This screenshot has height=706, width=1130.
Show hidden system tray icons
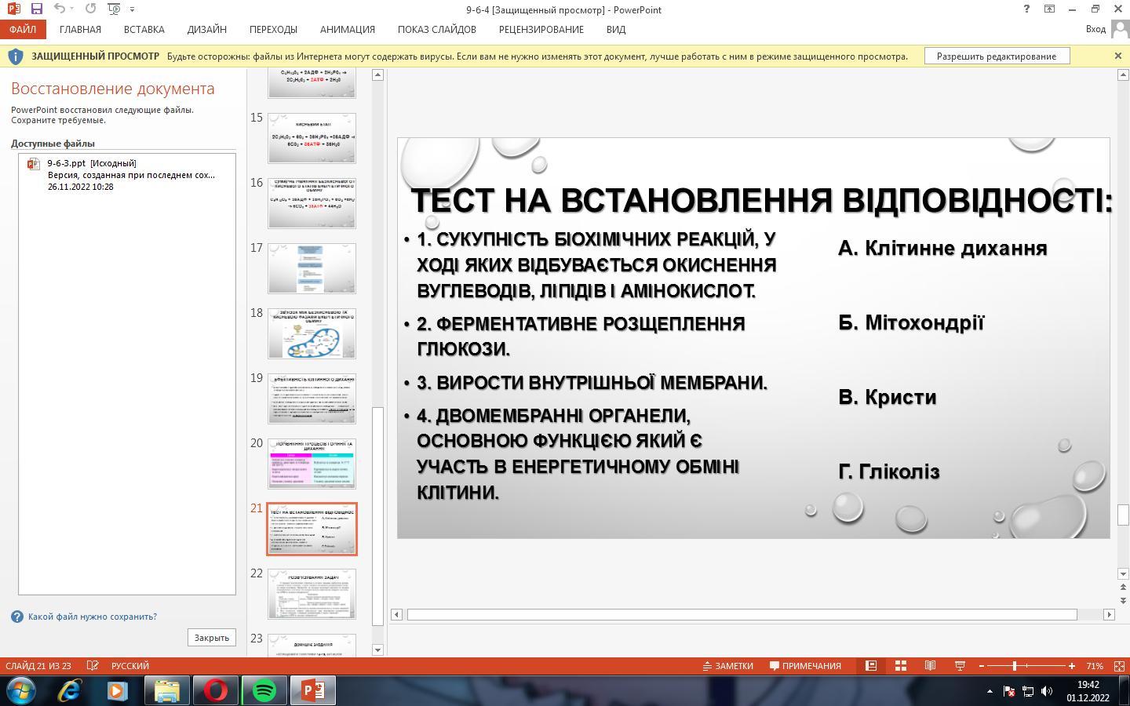pos(990,691)
